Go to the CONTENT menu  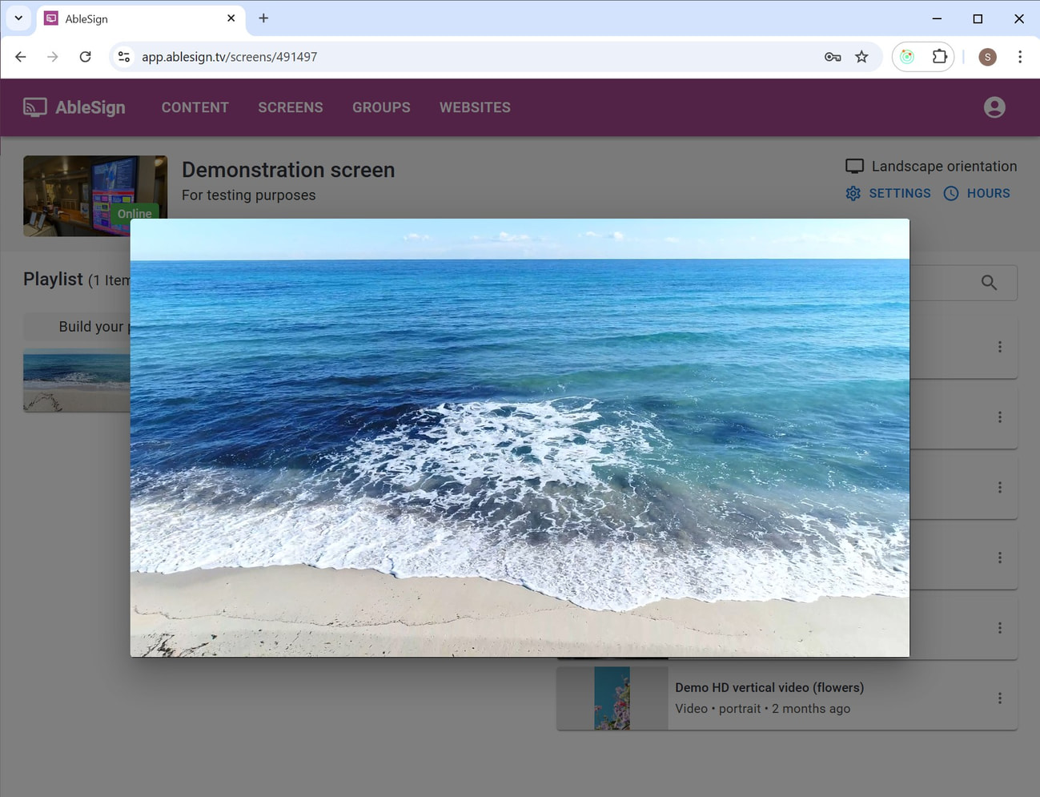coord(195,107)
